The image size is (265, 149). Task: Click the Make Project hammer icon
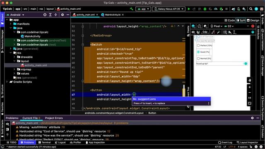(x=132, y=9)
